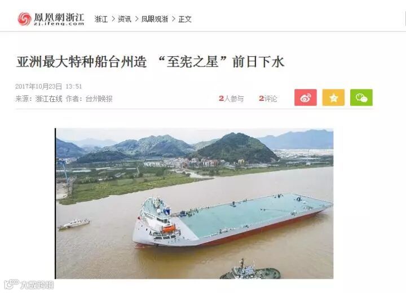Select the 正文 breadcrumb item
This screenshot has width=406, height=293.
(185, 19)
